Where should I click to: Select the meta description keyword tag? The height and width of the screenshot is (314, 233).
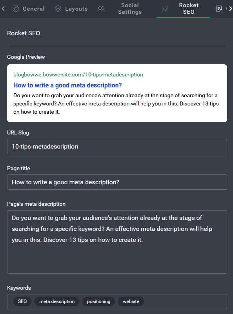coord(57,301)
